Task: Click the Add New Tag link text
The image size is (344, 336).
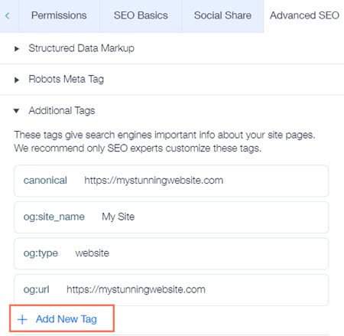Action: 67,319
